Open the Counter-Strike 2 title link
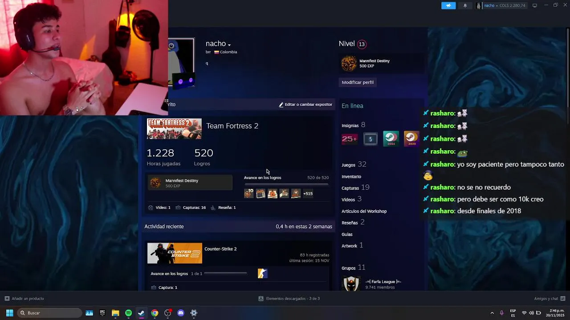 (220, 249)
